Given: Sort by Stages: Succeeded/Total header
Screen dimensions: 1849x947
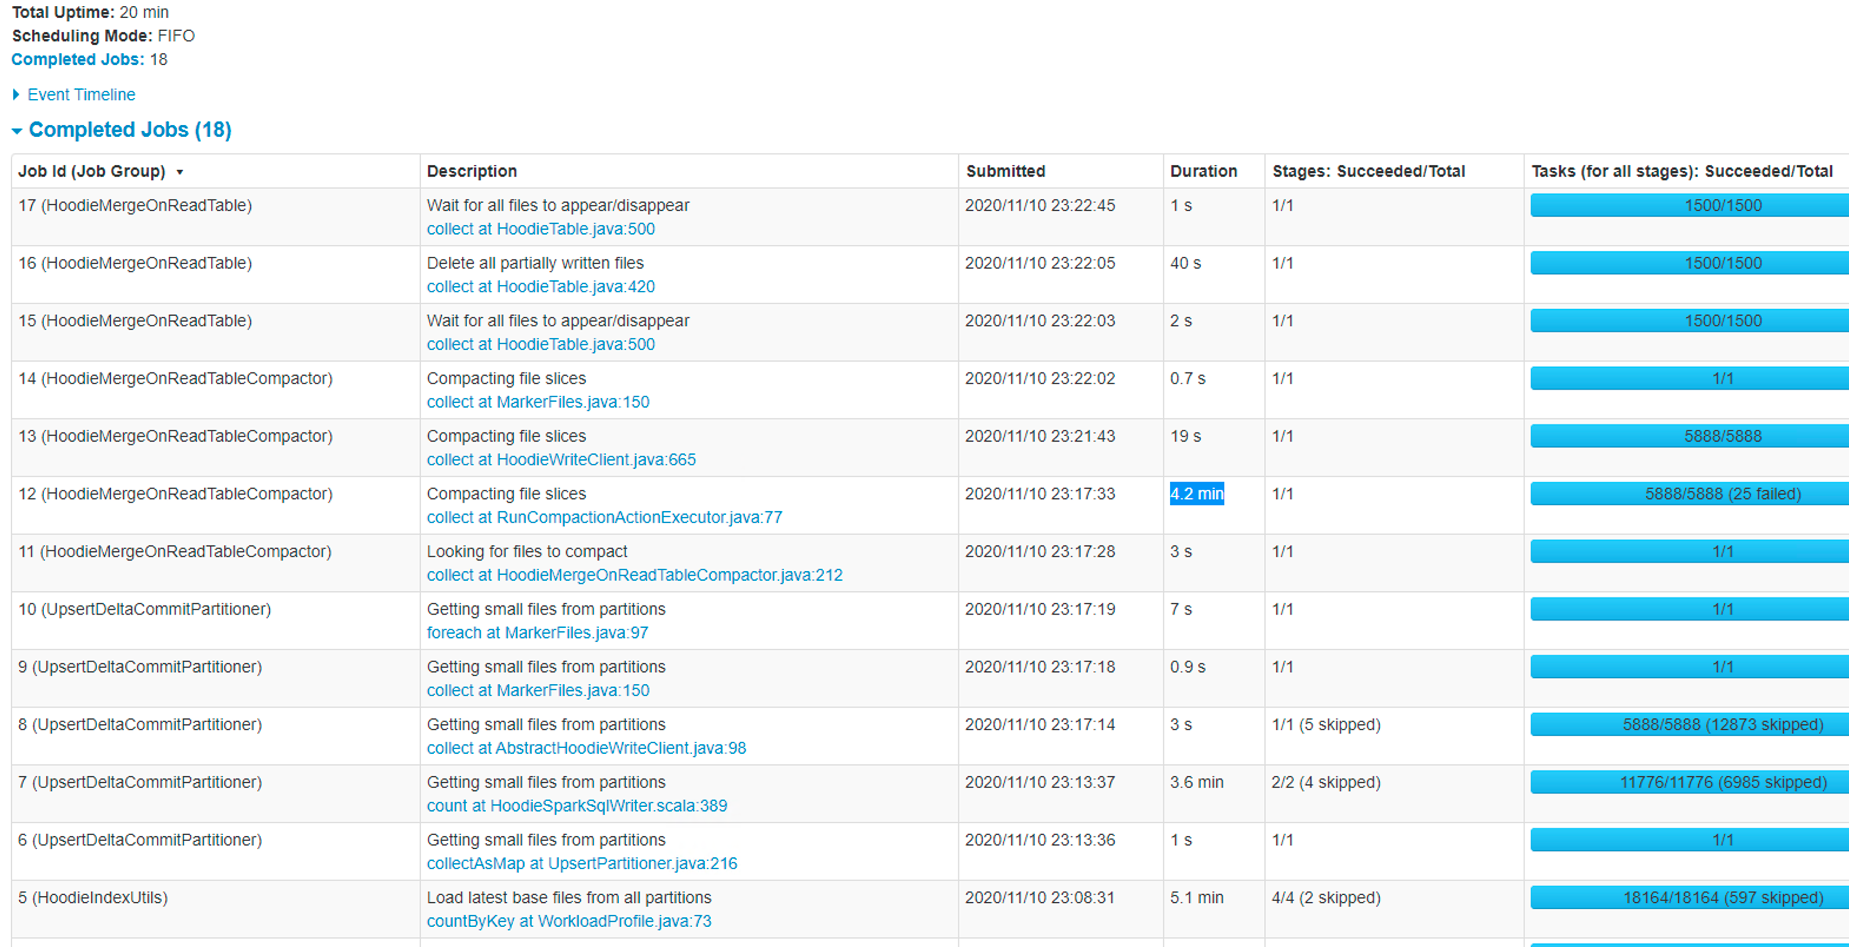Looking at the screenshot, I should click(1368, 171).
